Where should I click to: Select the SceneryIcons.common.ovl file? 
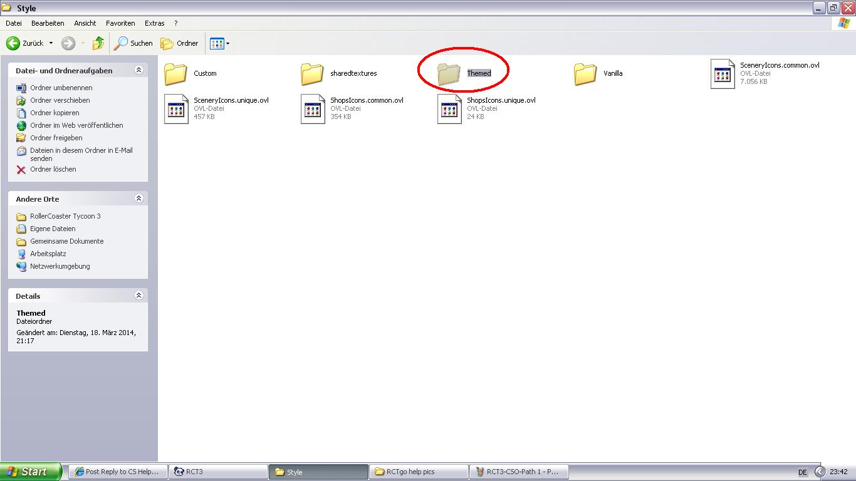coord(723,74)
